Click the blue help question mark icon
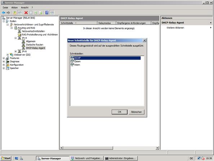 tap(47, 13)
